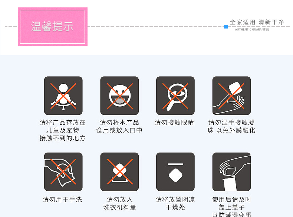This screenshot has width=293, height=217.
Task: Click the close lid after use icon
Action: tap(231, 172)
